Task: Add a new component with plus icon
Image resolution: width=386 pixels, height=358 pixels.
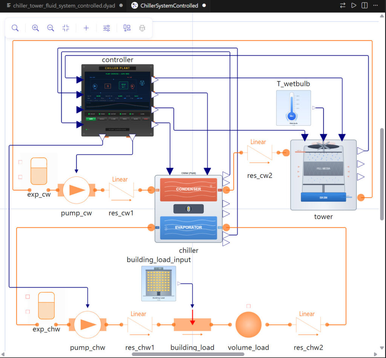Action: pos(86,28)
